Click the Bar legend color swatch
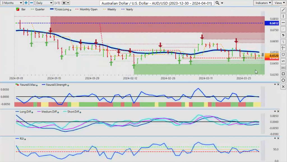 coord(18,9)
